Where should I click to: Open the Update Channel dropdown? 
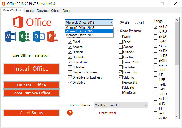pos(121,105)
